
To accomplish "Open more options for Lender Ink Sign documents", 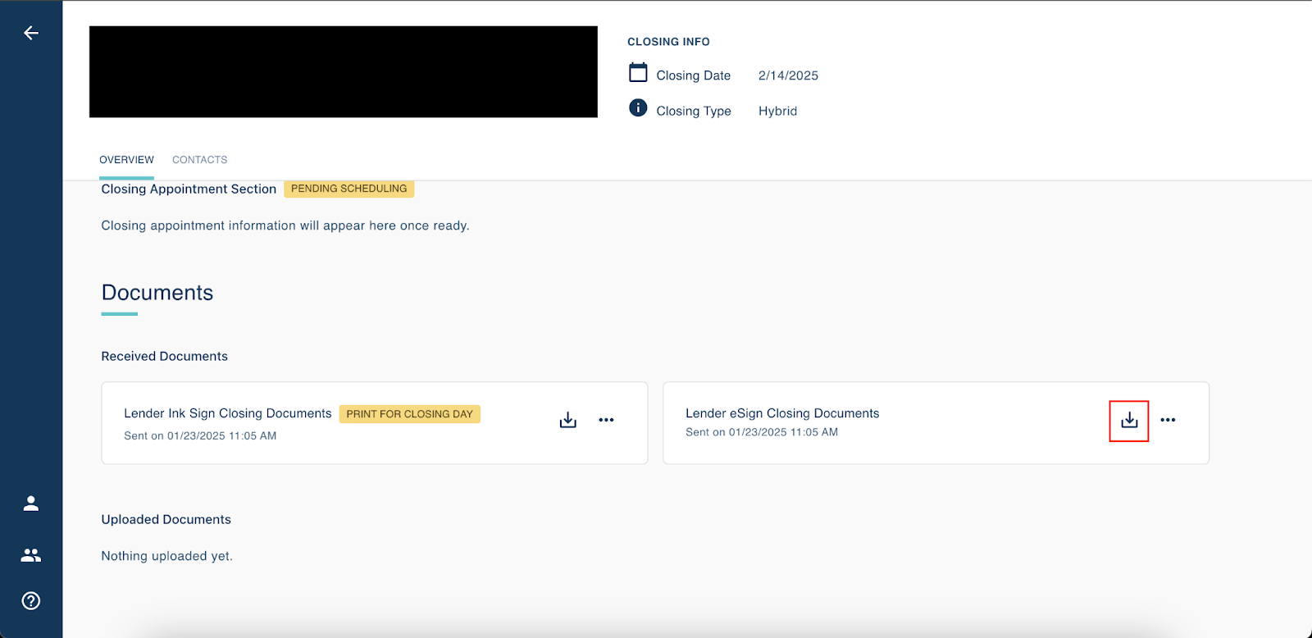I will click(x=606, y=420).
